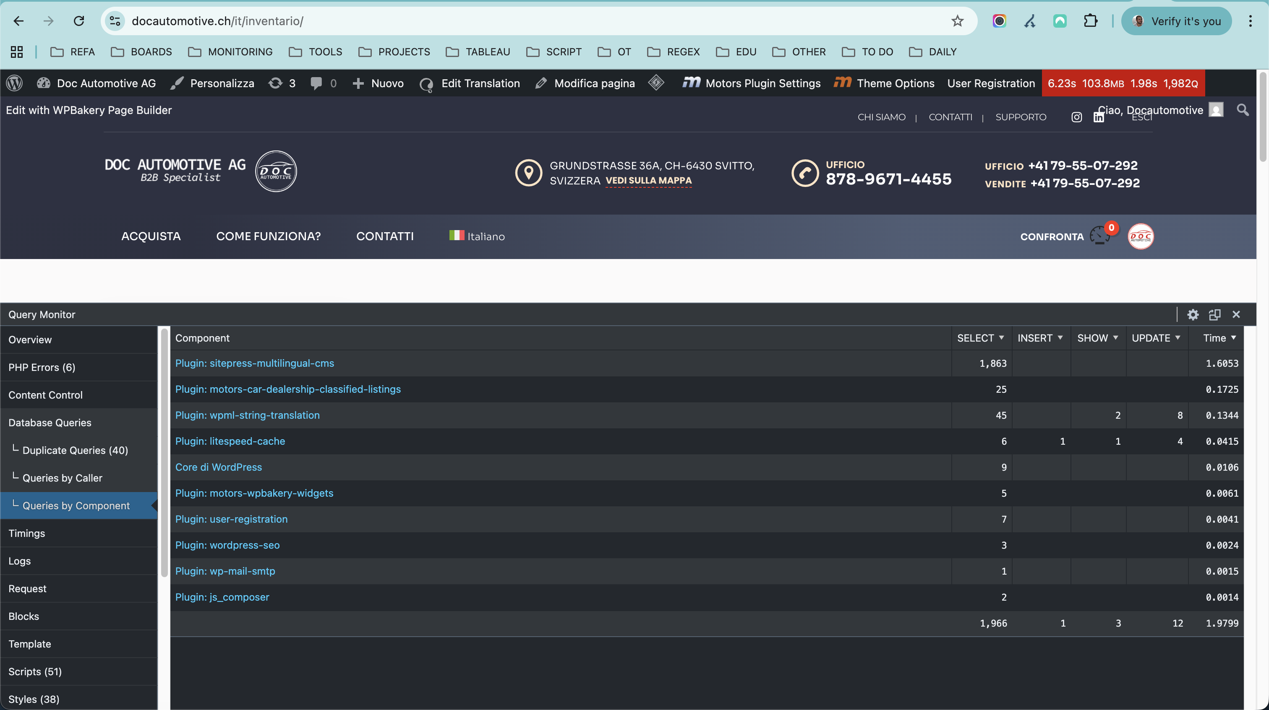Open apps grid in bookmarks bar

coord(17,52)
